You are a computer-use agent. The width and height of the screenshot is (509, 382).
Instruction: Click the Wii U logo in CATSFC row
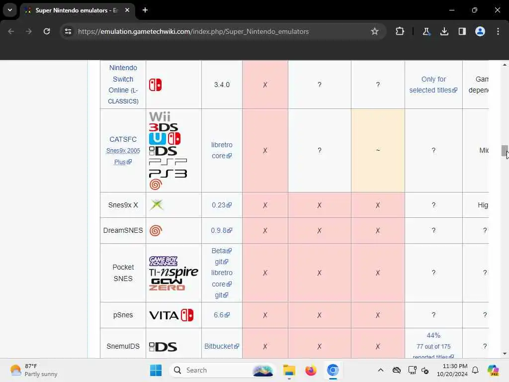(158, 139)
